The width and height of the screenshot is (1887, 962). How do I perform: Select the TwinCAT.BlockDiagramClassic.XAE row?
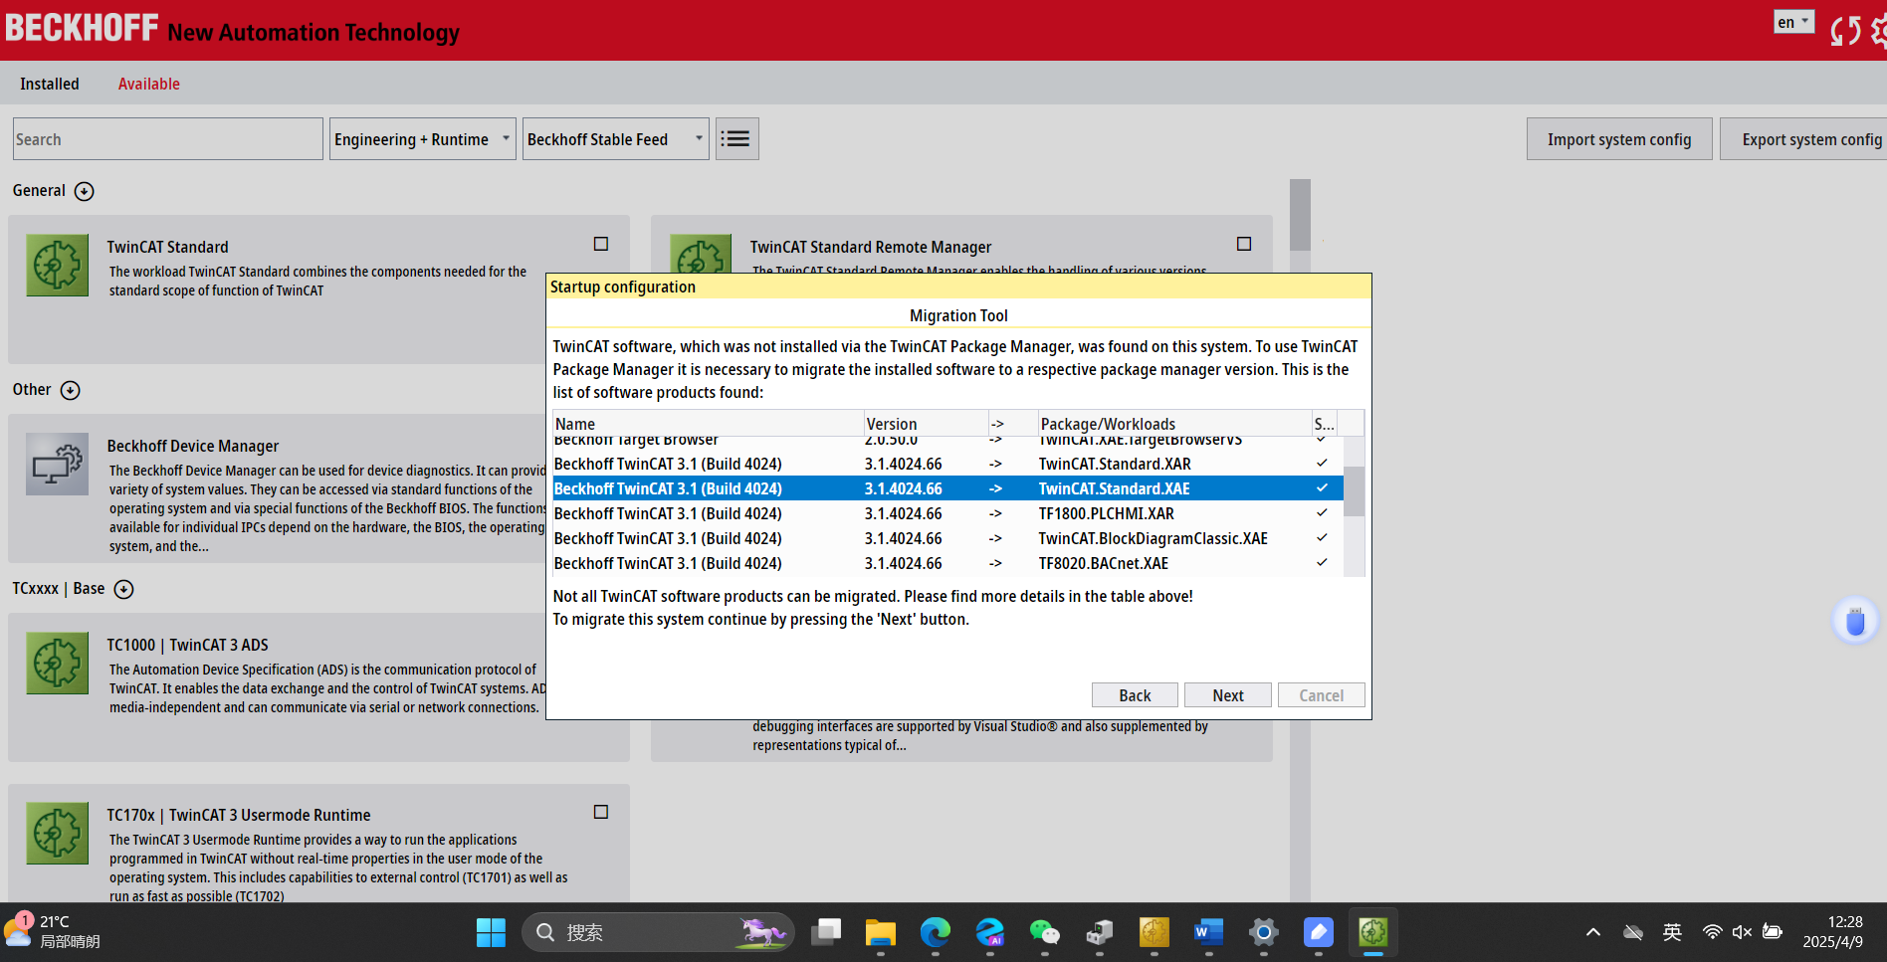coord(947,538)
